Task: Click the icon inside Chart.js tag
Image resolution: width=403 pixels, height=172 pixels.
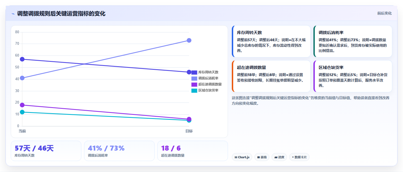Action: click(236, 157)
